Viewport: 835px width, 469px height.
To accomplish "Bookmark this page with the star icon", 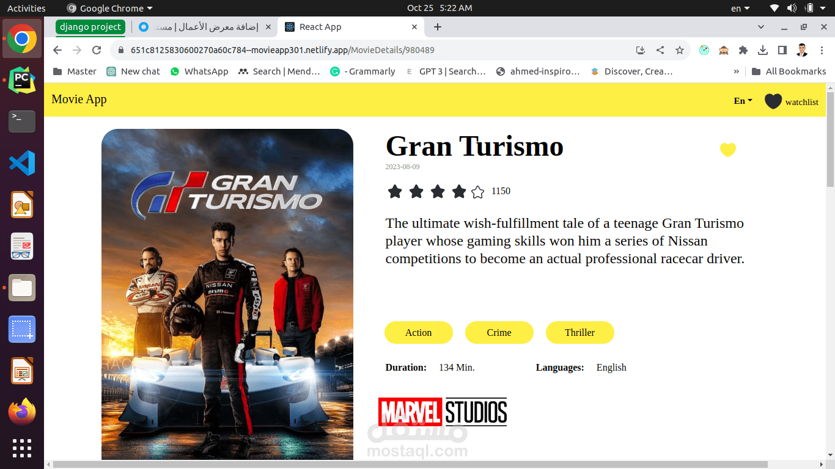I will tap(680, 50).
